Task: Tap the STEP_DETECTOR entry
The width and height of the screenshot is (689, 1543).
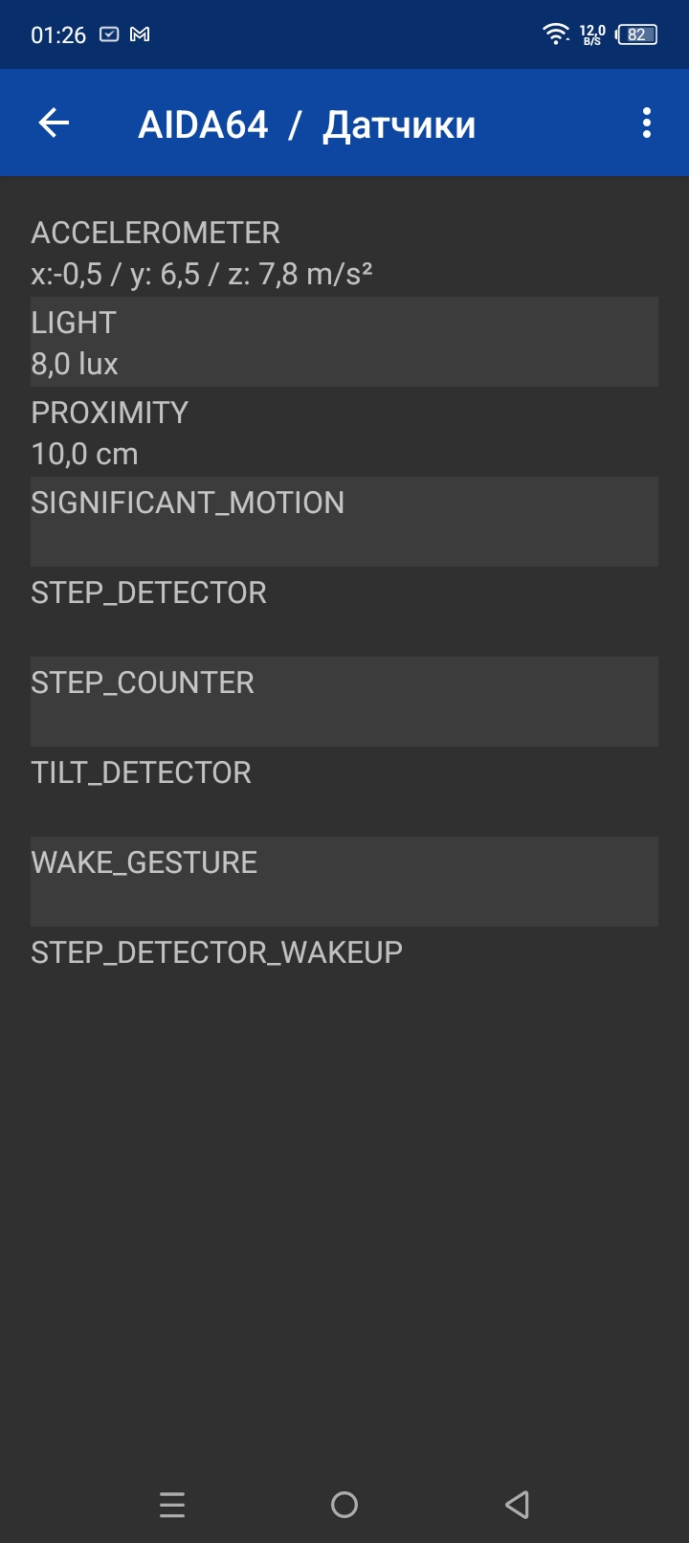Action: coord(344,612)
